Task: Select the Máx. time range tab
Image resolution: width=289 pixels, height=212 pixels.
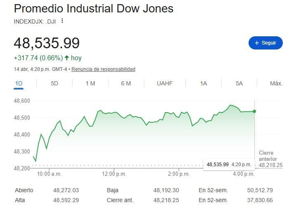Action: pos(276,83)
